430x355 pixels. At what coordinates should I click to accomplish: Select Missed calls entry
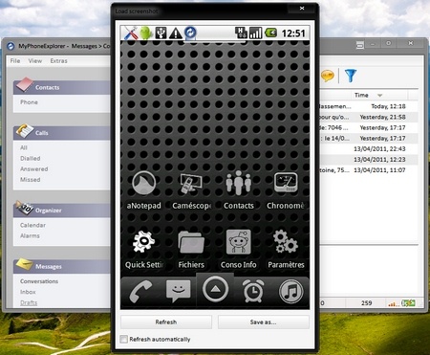pyautogui.click(x=31, y=180)
